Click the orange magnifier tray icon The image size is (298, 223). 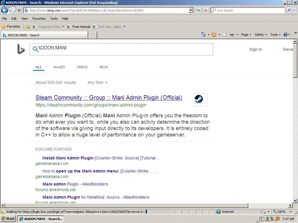[x=277, y=219]
